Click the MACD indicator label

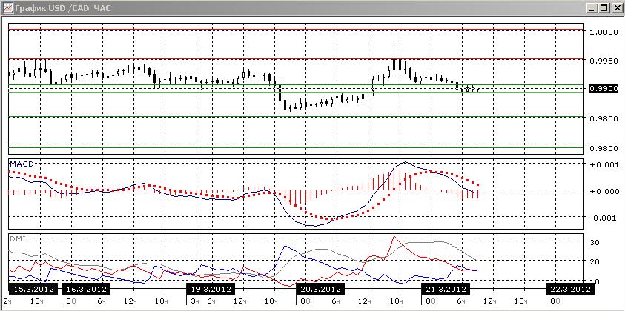(x=22, y=164)
